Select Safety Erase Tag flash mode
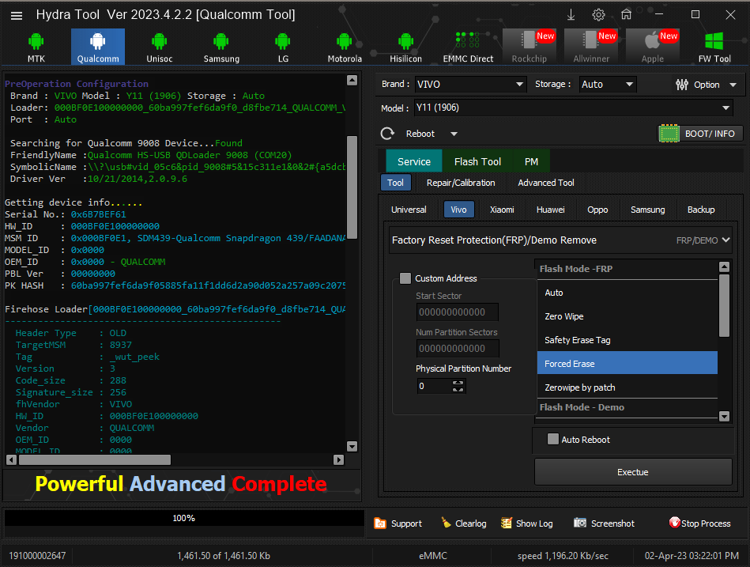This screenshot has width=750, height=567. click(x=627, y=340)
